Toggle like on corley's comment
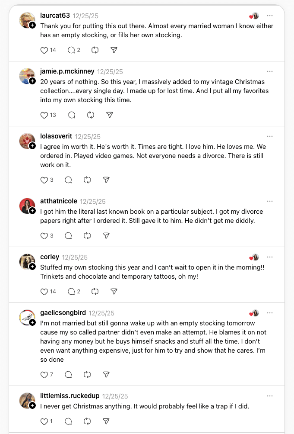The height and width of the screenshot is (434, 294). click(44, 292)
